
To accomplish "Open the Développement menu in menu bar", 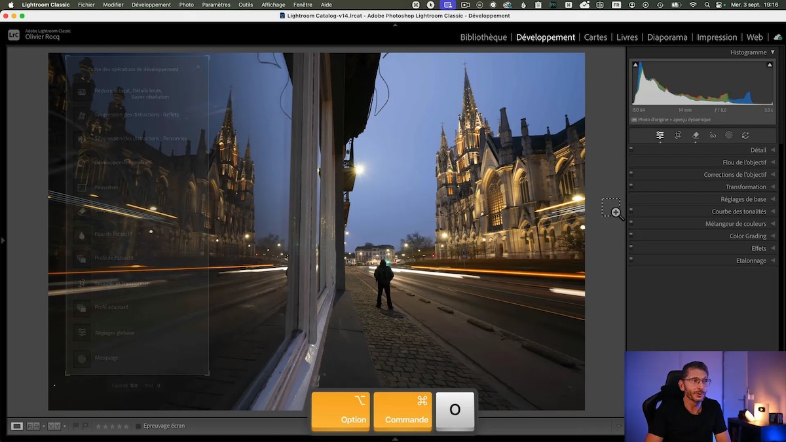I will [151, 5].
